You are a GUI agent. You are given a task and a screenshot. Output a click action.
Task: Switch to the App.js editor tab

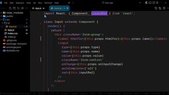(38, 8)
